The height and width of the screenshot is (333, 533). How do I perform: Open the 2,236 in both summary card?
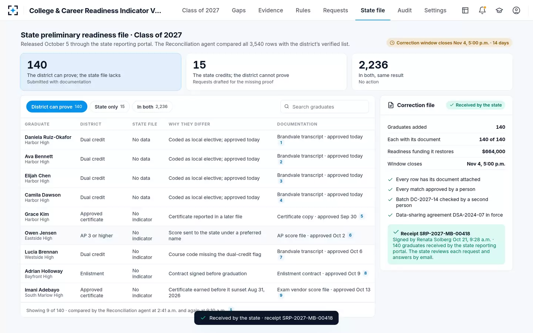click(x=432, y=72)
